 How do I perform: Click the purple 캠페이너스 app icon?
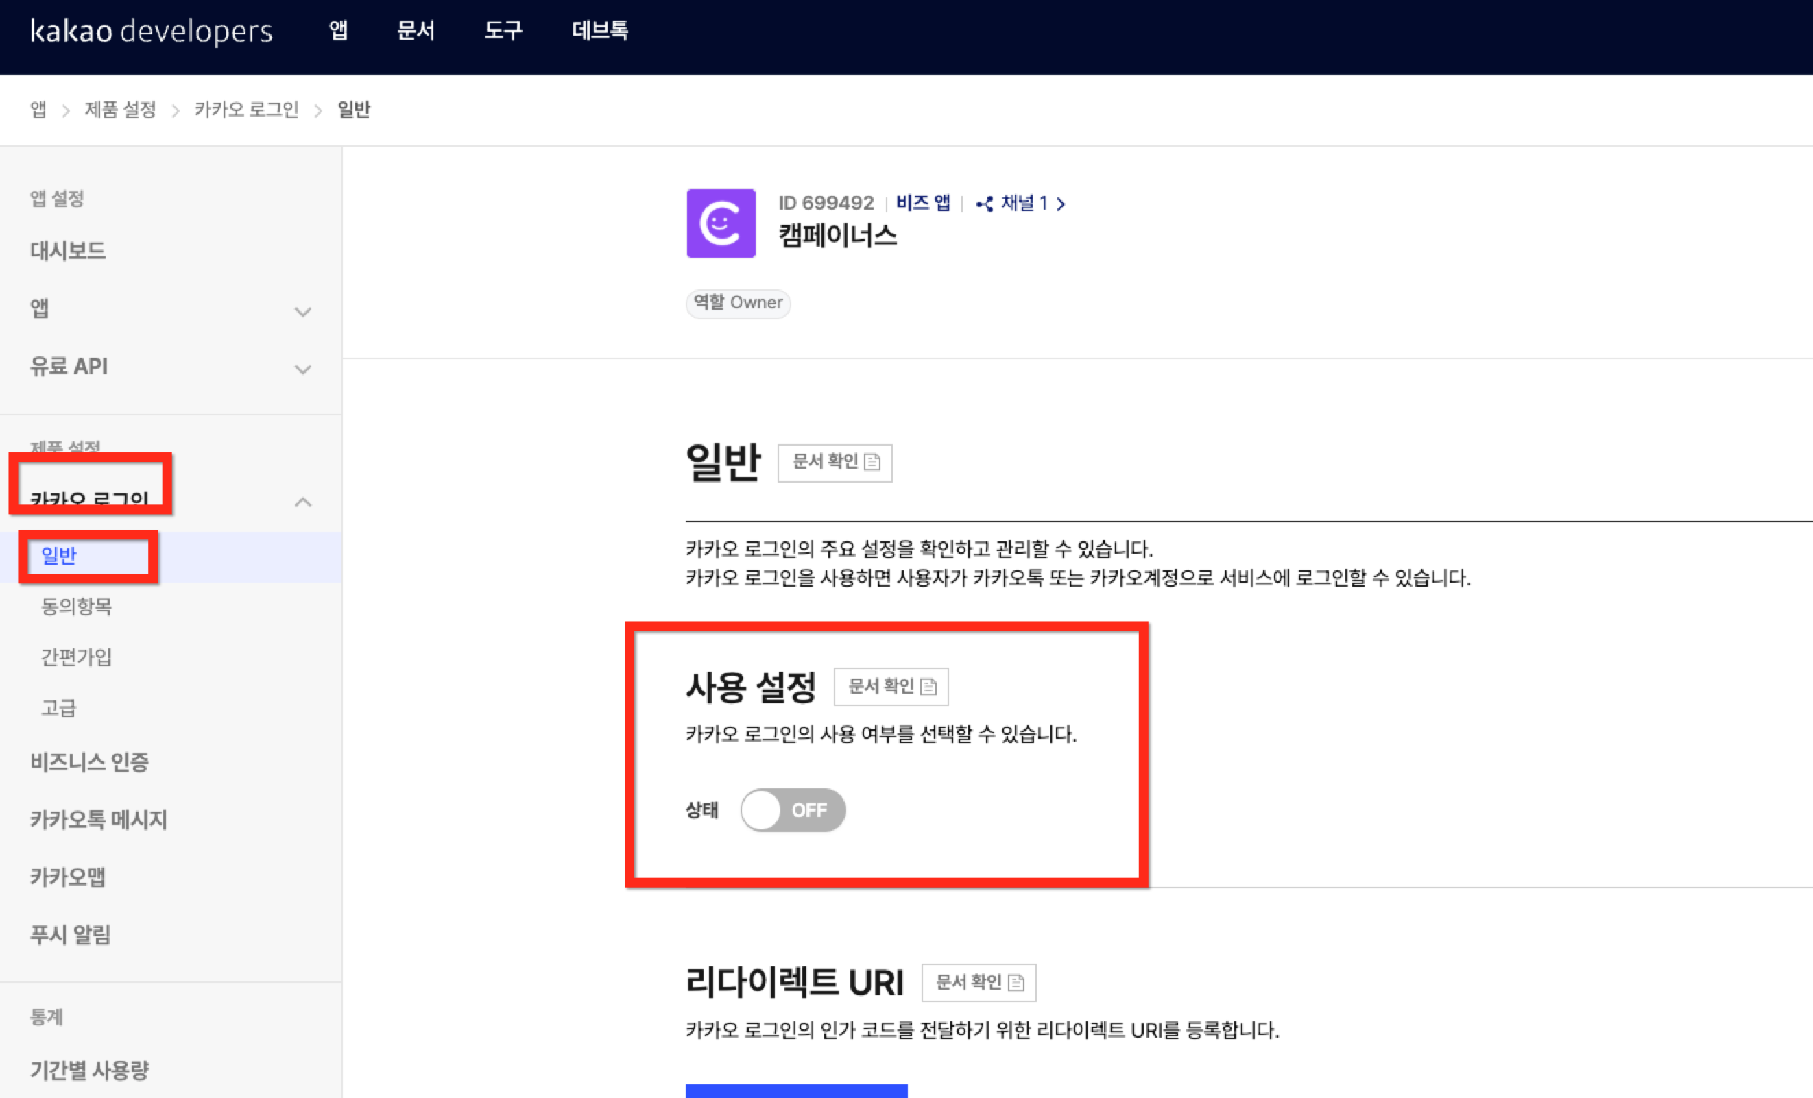[721, 223]
